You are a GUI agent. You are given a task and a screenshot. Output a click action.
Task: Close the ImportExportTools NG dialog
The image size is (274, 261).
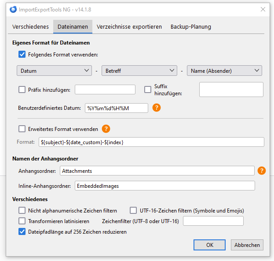click(x=263, y=9)
